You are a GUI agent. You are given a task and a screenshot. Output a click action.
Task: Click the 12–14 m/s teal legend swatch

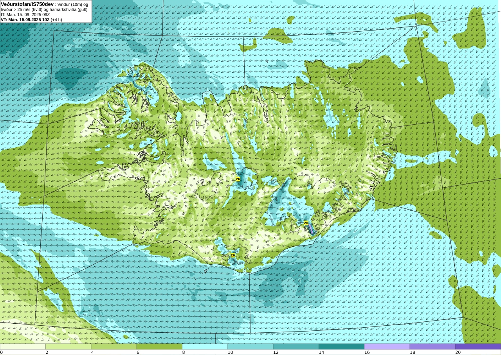(x=296, y=346)
